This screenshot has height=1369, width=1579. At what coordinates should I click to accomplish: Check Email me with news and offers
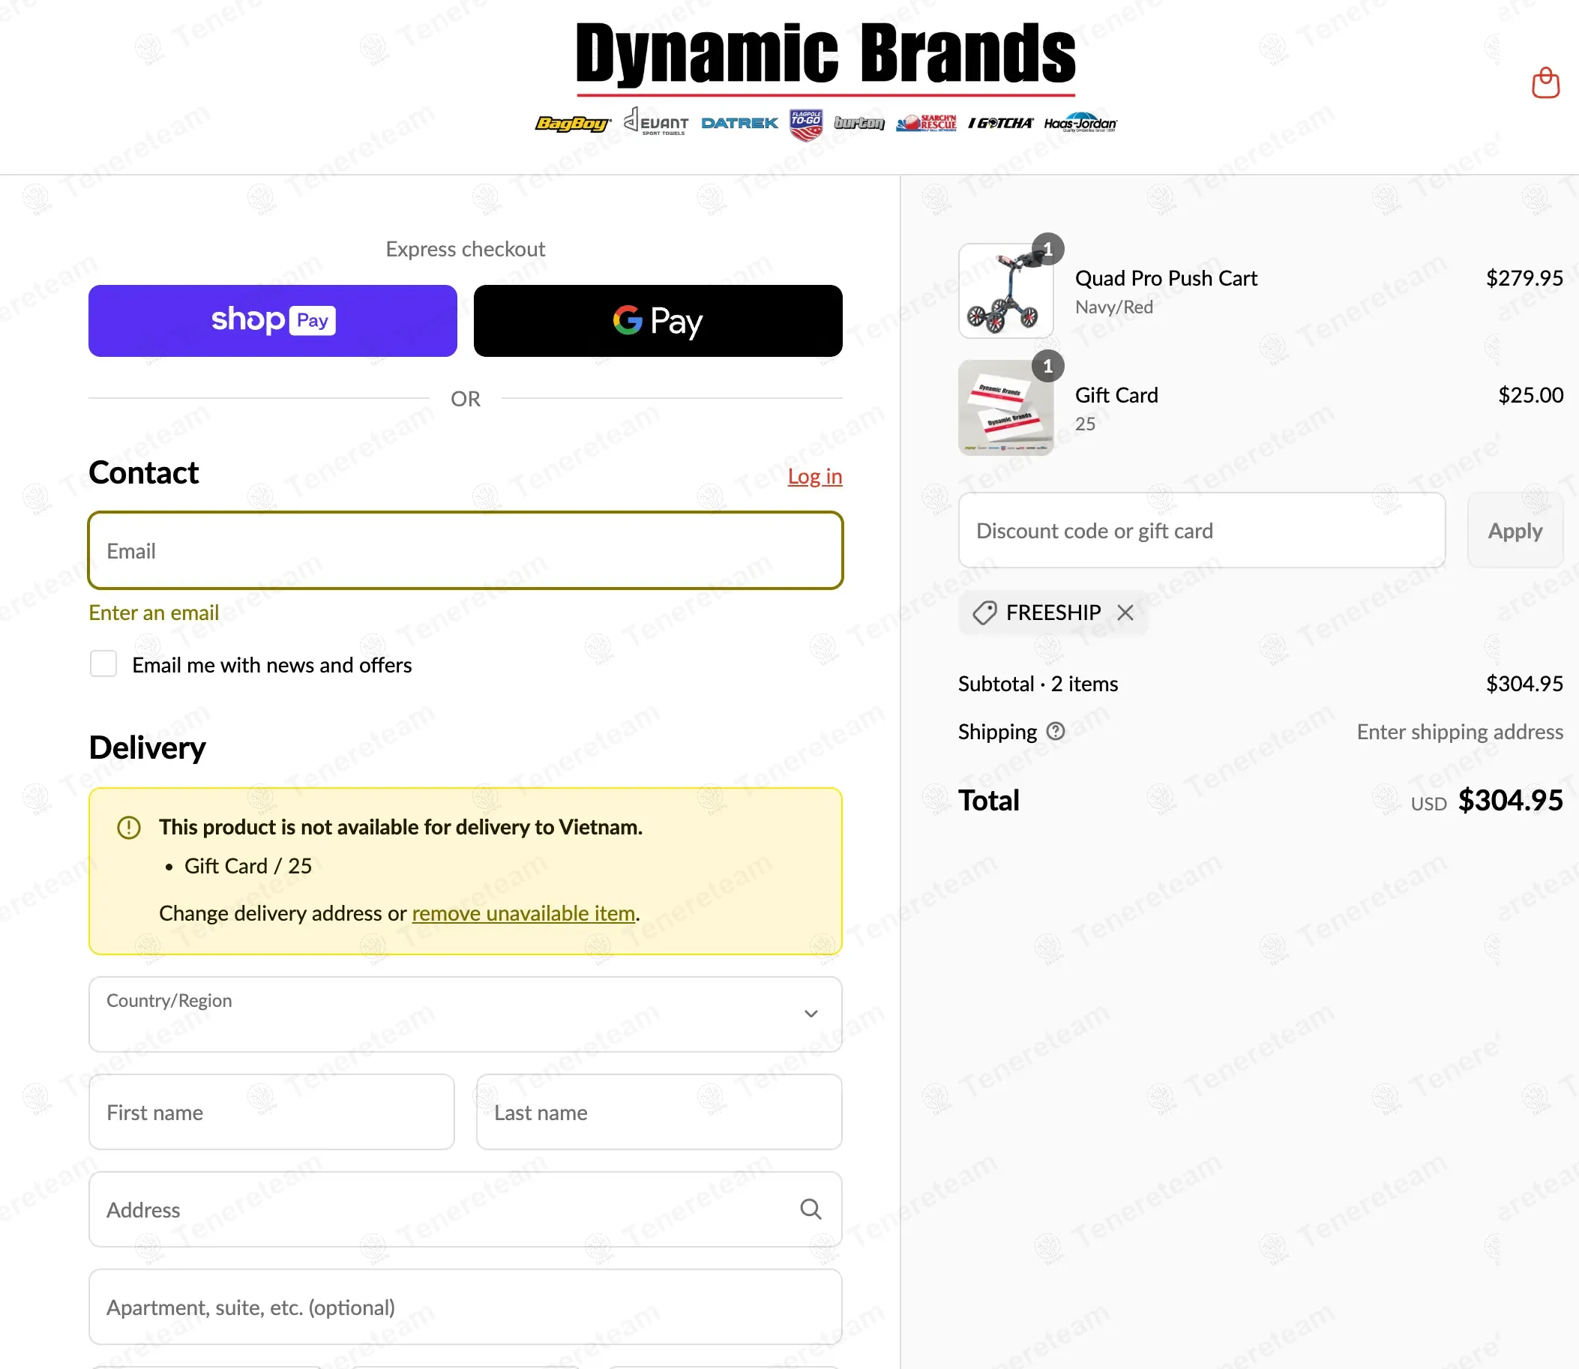coord(103,663)
